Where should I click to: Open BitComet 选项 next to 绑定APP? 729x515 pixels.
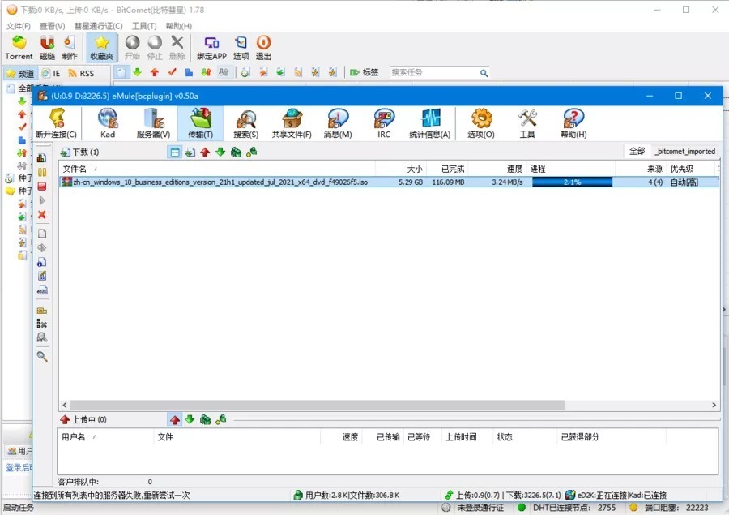click(241, 48)
